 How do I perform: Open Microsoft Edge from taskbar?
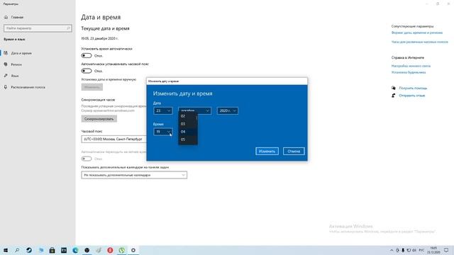75,250
